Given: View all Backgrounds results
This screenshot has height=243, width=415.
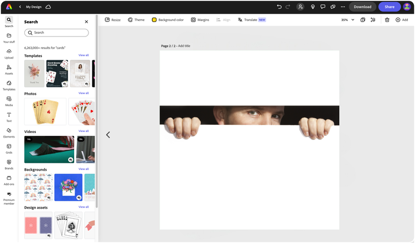Looking at the screenshot, I should (x=84, y=169).
